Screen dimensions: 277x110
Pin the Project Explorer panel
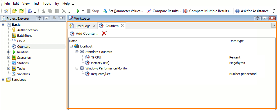pos(54,18)
